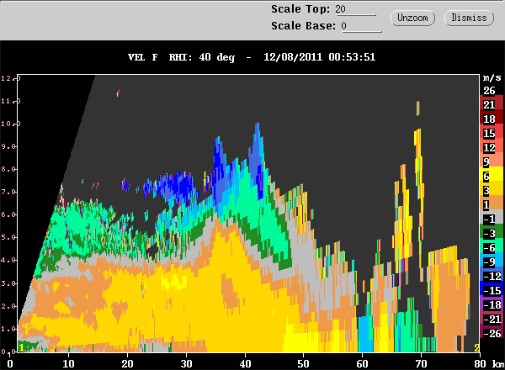Click the 40 km tick label on the distance axis
The width and height of the screenshot is (505, 370).
(x=245, y=363)
